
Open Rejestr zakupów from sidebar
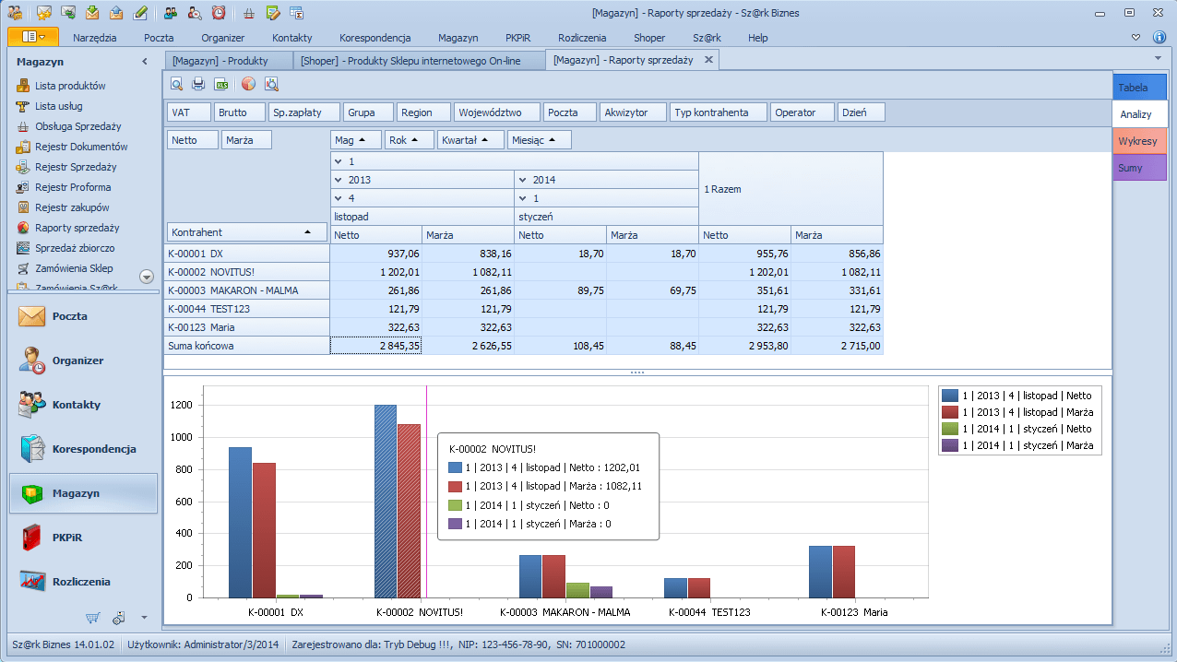click(72, 207)
